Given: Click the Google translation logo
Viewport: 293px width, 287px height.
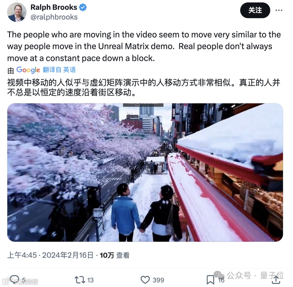Looking at the screenshot, I should [x=28, y=70].
